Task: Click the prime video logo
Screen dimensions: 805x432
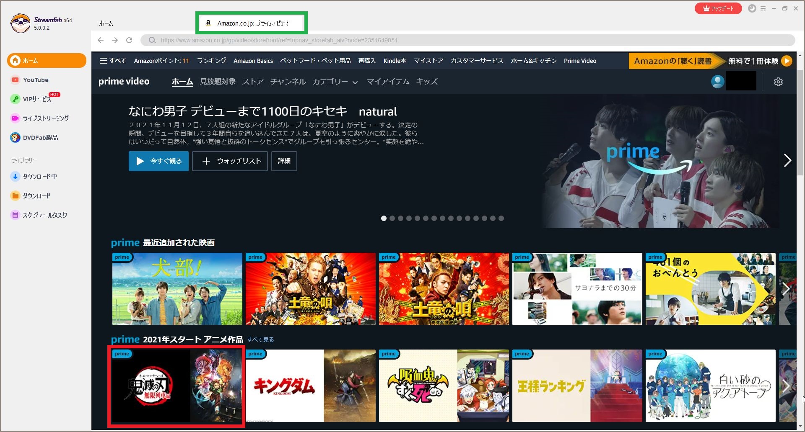Action: coord(124,82)
